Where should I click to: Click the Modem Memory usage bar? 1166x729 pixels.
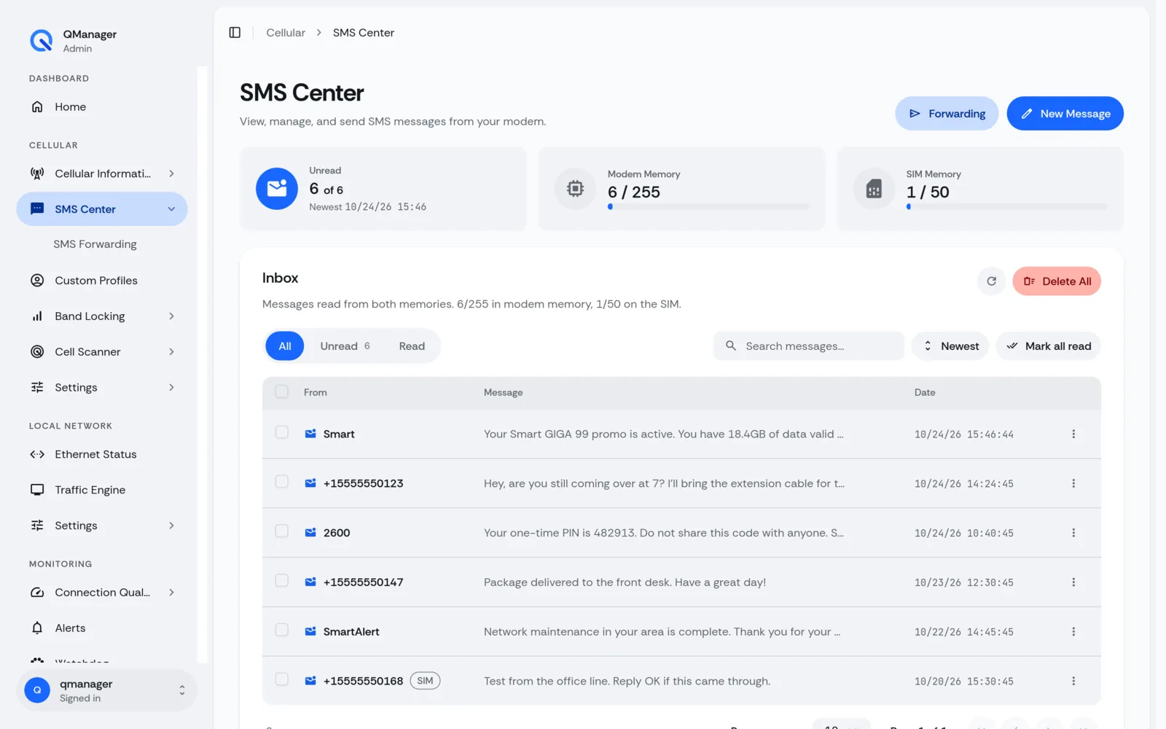[x=708, y=207]
